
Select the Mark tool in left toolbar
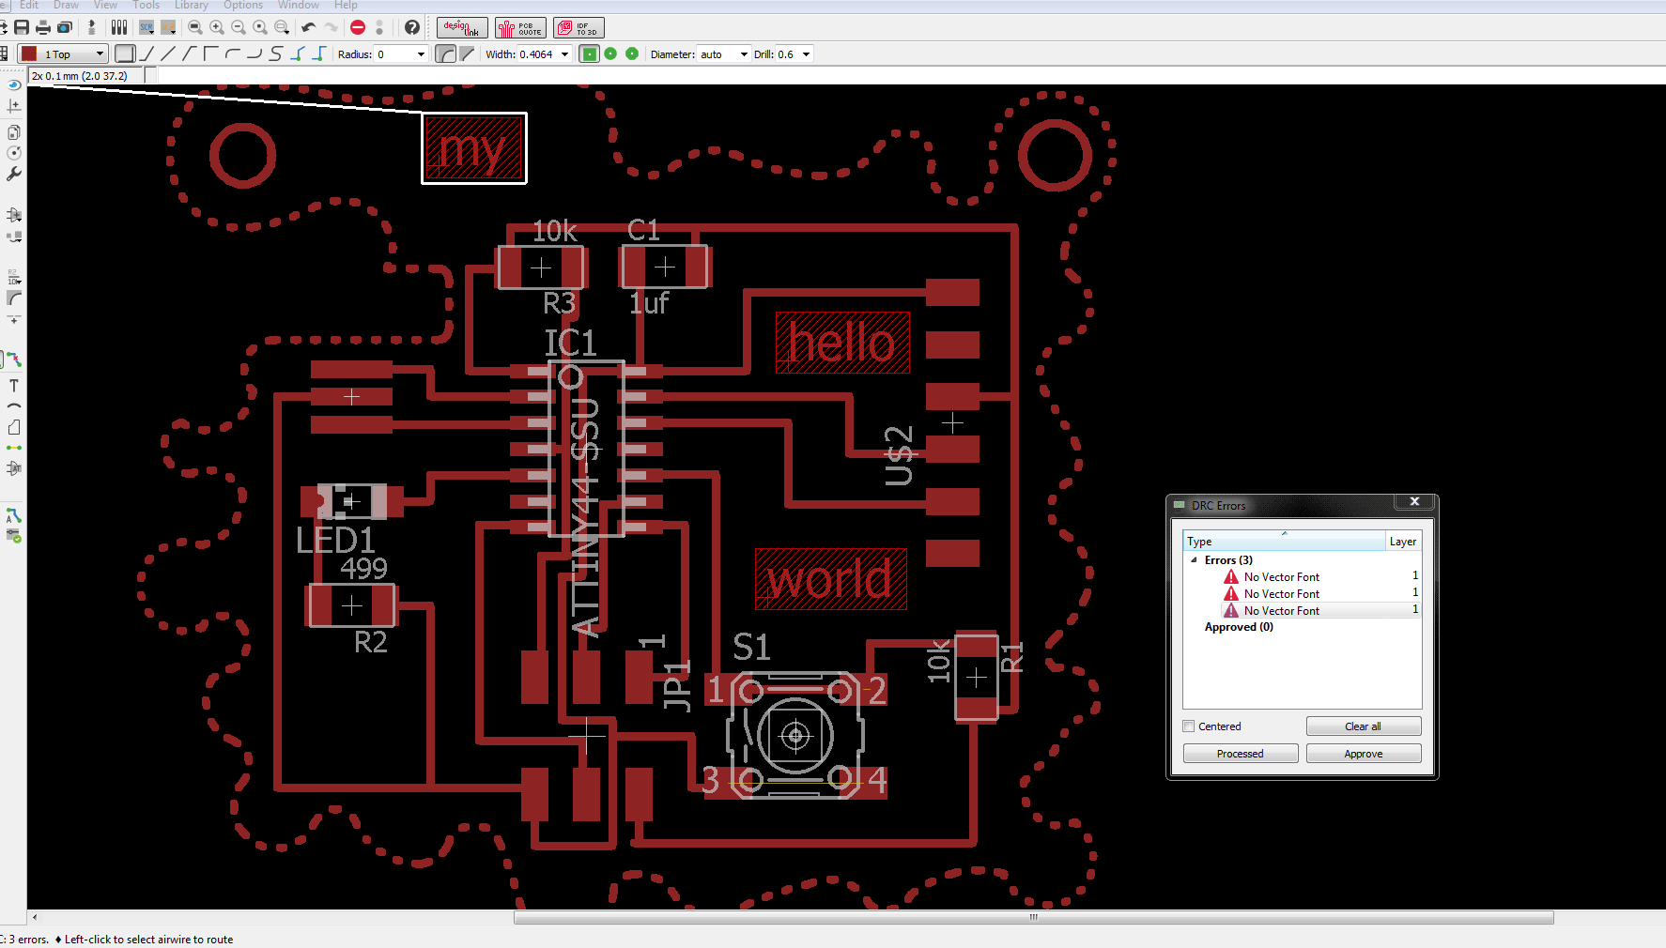click(x=14, y=106)
